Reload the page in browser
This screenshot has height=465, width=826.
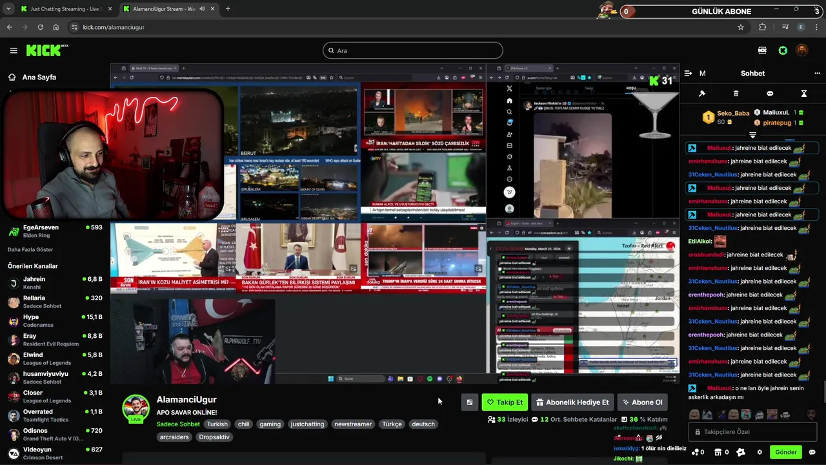(x=40, y=27)
